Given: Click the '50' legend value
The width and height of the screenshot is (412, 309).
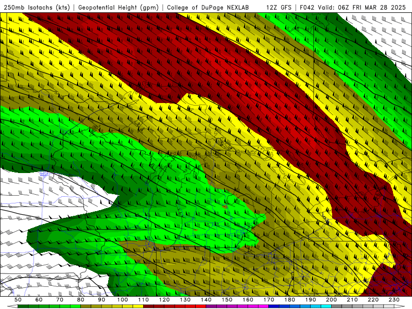Looking at the screenshot, I should click(18, 300).
